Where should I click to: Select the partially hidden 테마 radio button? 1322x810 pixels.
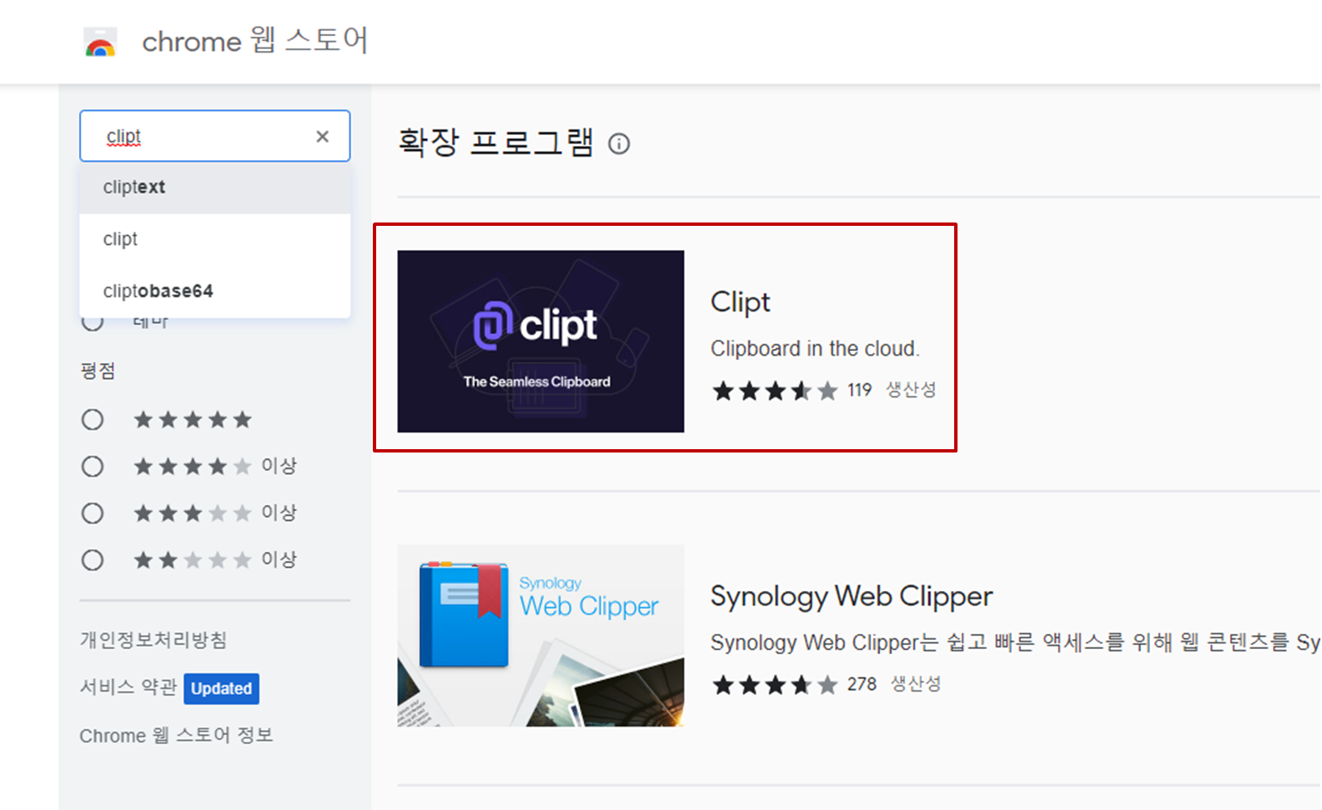click(x=93, y=323)
